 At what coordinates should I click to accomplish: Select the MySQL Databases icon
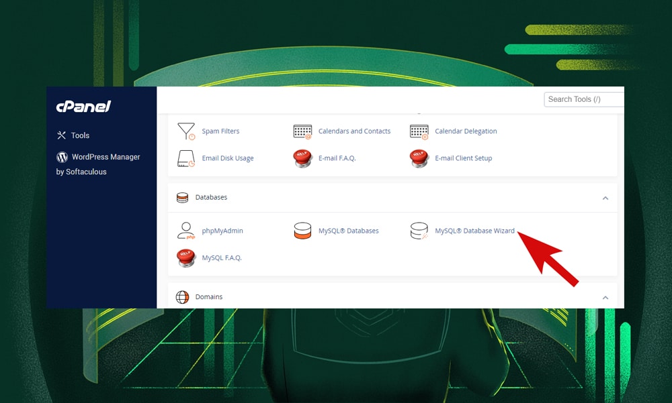tap(302, 231)
